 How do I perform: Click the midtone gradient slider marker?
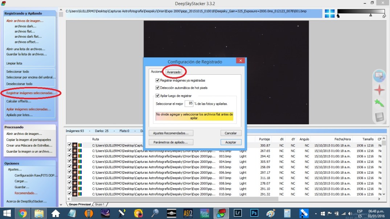370,16
